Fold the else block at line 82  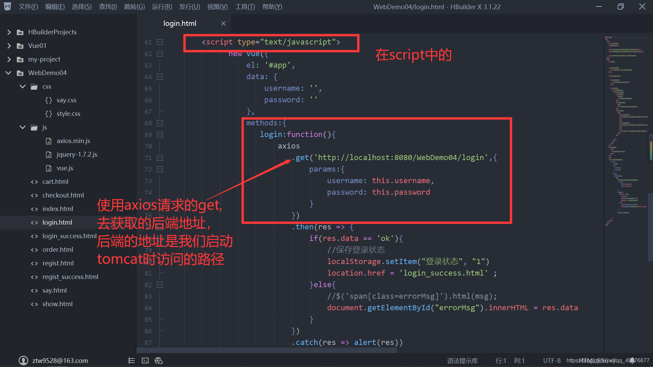(160, 285)
